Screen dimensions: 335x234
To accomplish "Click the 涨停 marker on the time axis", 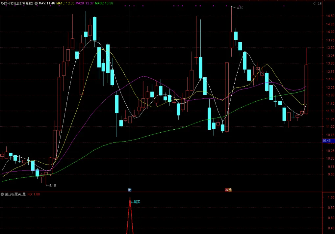I will pyautogui.click(x=228, y=190).
